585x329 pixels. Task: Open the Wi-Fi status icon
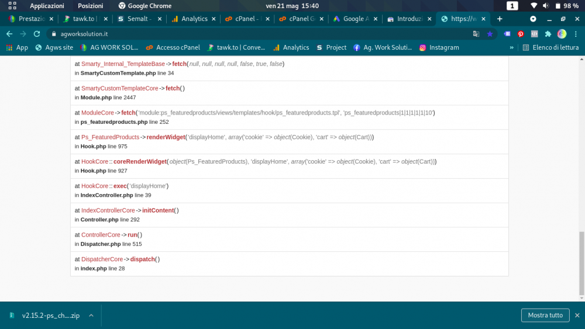[x=534, y=6]
